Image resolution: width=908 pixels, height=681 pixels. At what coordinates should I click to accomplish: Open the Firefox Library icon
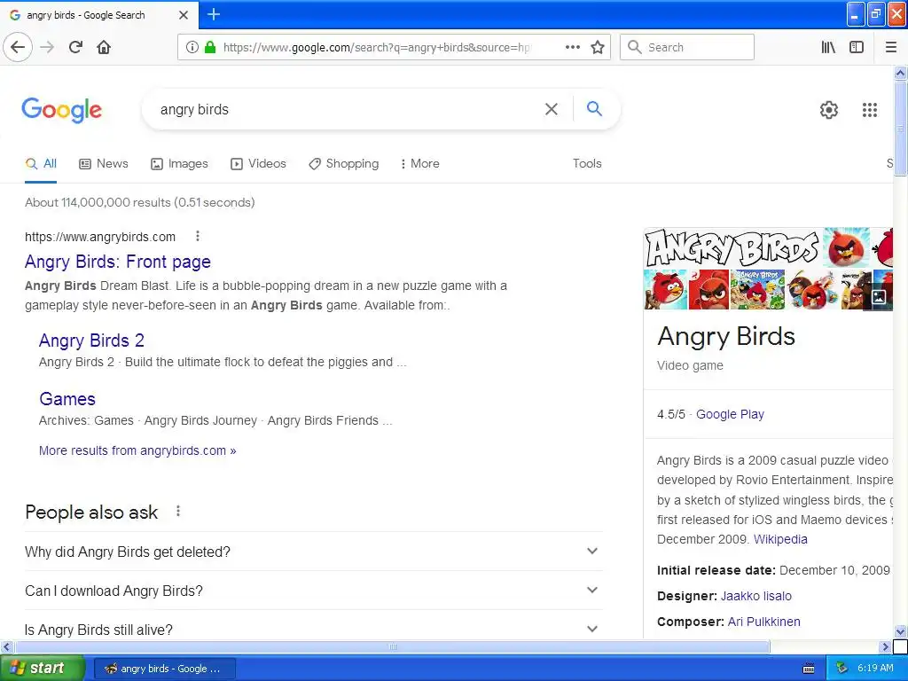(828, 47)
